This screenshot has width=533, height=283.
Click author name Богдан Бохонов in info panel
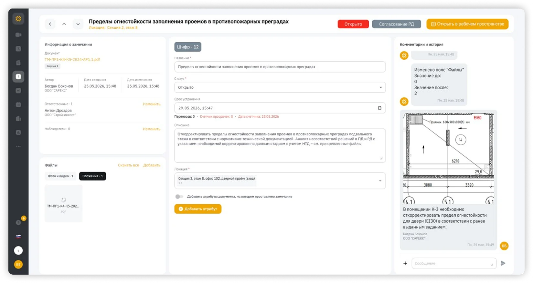(x=59, y=86)
